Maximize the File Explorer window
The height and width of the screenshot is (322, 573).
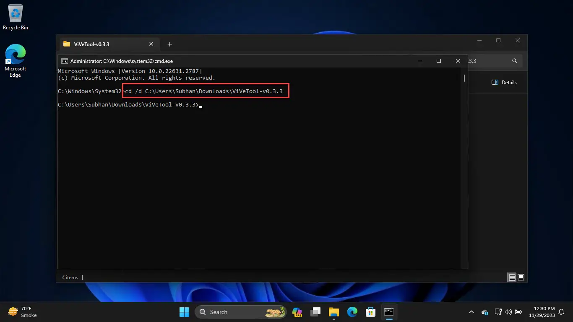pyautogui.click(x=498, y=41)
